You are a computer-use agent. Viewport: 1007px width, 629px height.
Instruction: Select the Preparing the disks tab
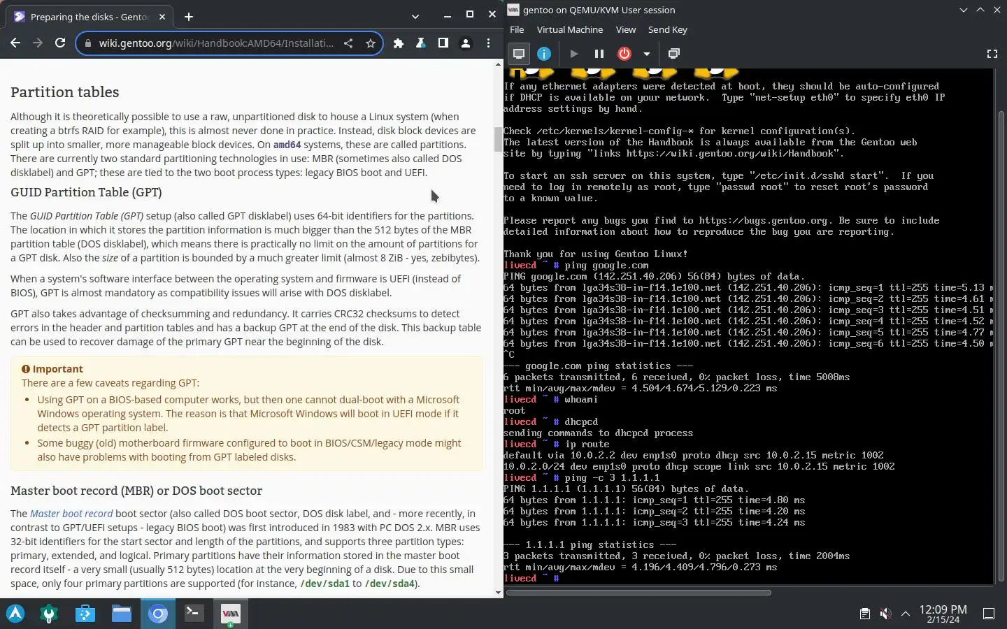click(90, 17)
